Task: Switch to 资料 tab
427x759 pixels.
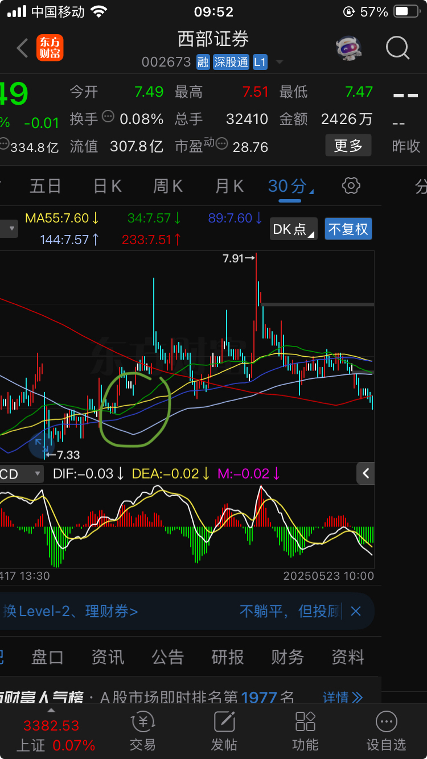Action: (348, 657)
